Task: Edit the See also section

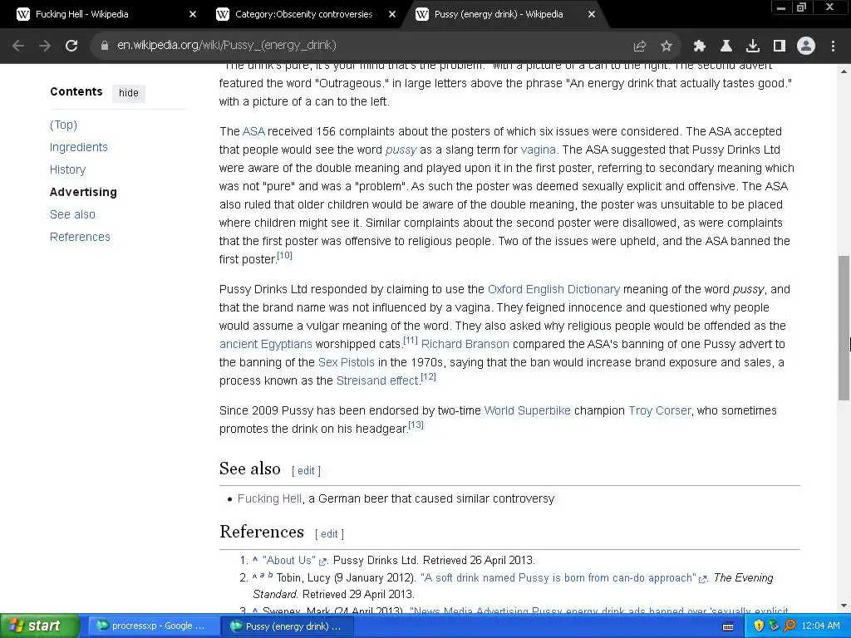Action: [306, 471]
